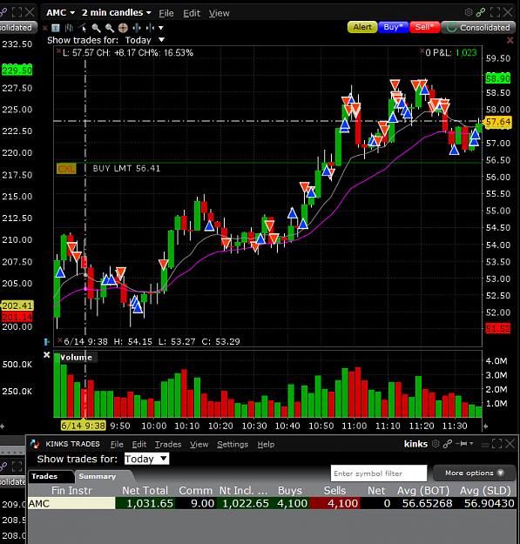520x544 pixels.
Task: Remove the Volume sub-chart with X
Action: pos(46,355)
